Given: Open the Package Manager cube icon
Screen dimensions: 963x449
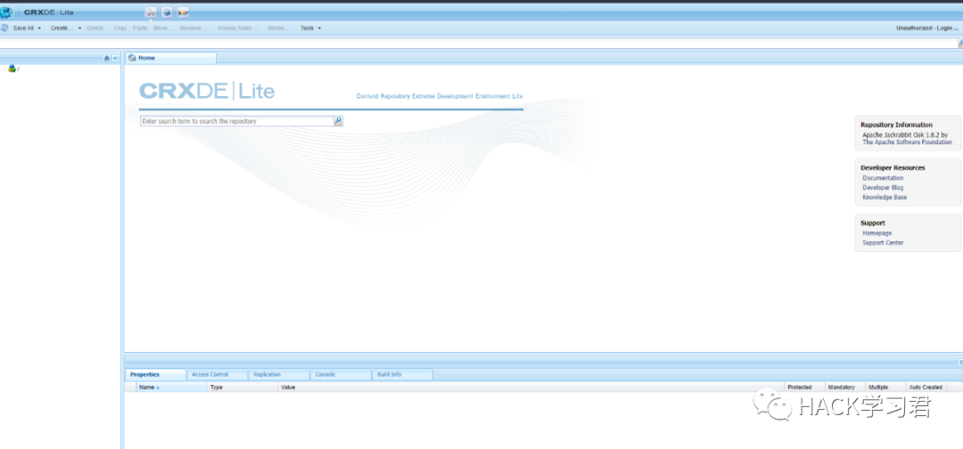Looking at the screenshot, I should [167, 12].
